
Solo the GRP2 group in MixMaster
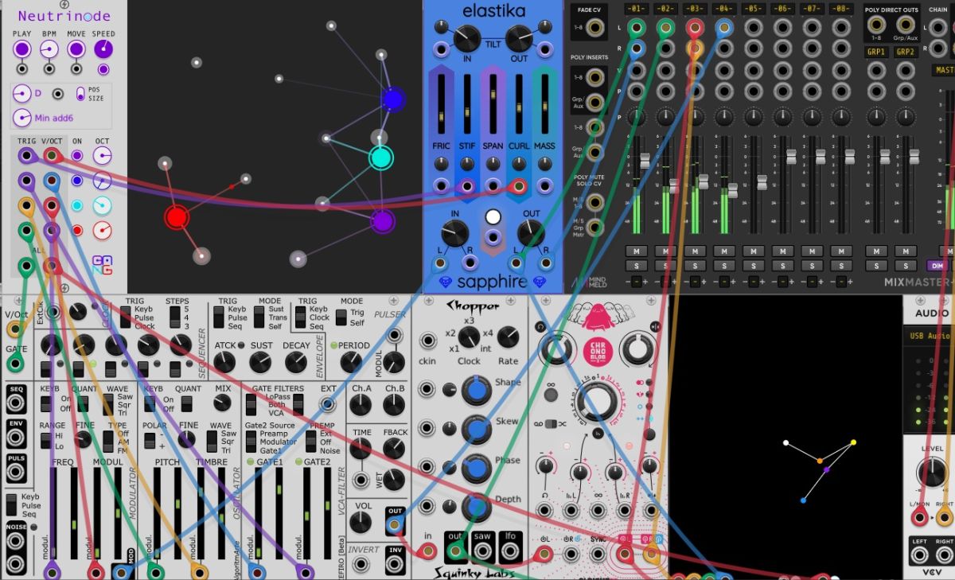[x=906, y=265]
